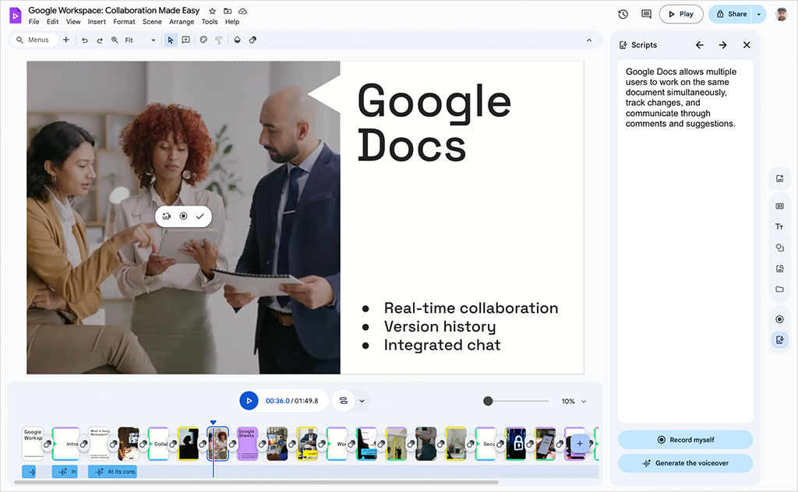Open stock media sidebar icon
This screenshot has width=798, height=492.
(779, 269)
